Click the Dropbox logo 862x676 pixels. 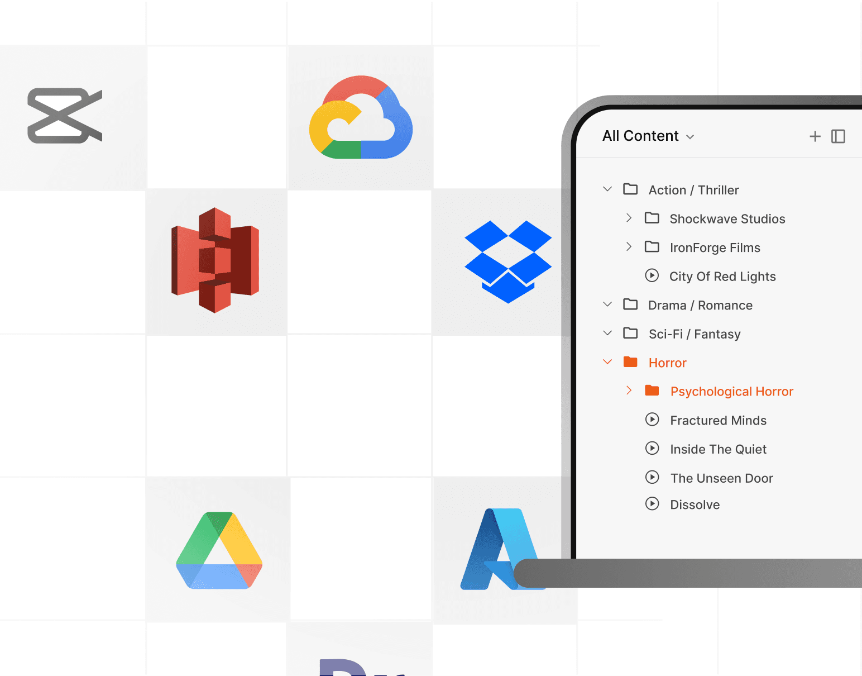click(x=508, y=262)
